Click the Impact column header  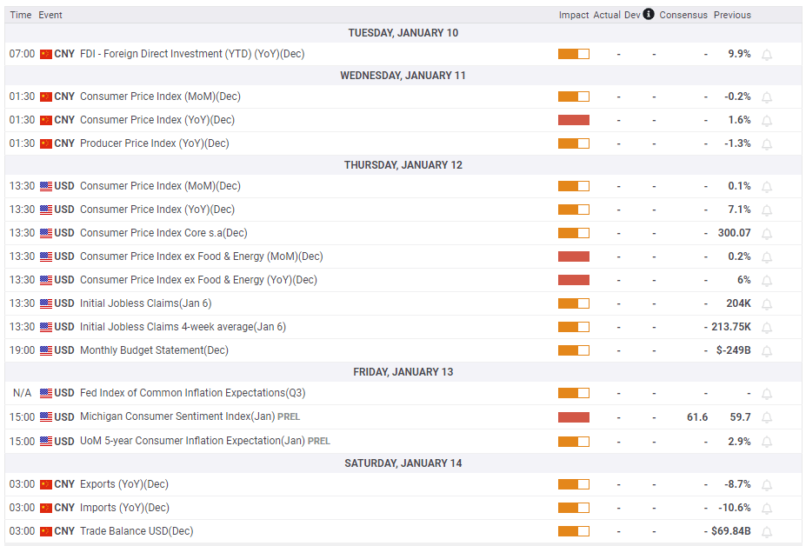tap(574, 15)
